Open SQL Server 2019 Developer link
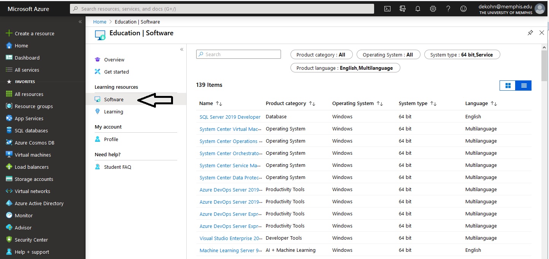The height and width of the screenshot is (259, 549). tap(230, 117)
